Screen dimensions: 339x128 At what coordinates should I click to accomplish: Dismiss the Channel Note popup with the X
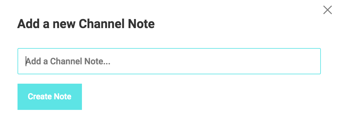coord(327,10)
